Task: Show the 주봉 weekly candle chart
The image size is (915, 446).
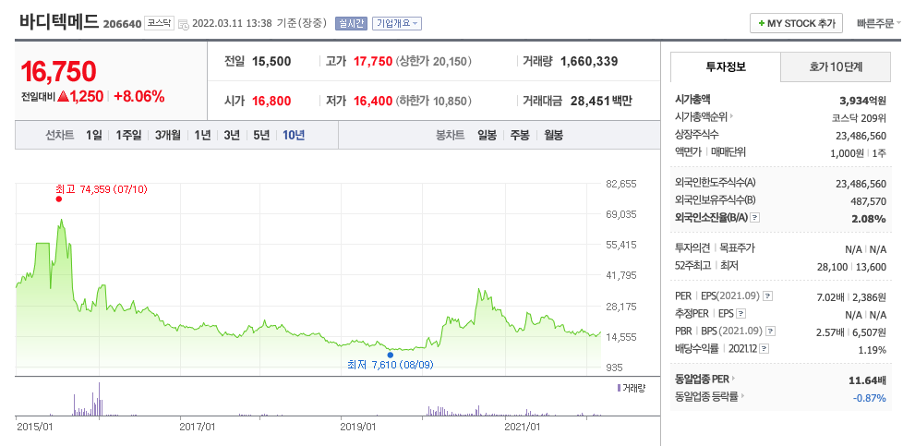Action: pos(520,136)
